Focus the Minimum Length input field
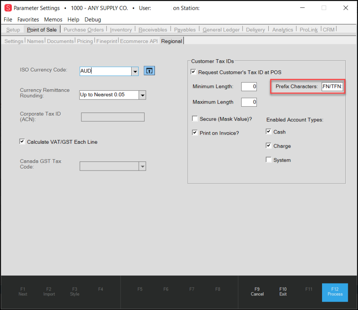 coord(249,86)
